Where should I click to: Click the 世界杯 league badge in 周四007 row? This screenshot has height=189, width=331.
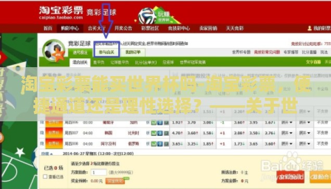click(54, 133)
